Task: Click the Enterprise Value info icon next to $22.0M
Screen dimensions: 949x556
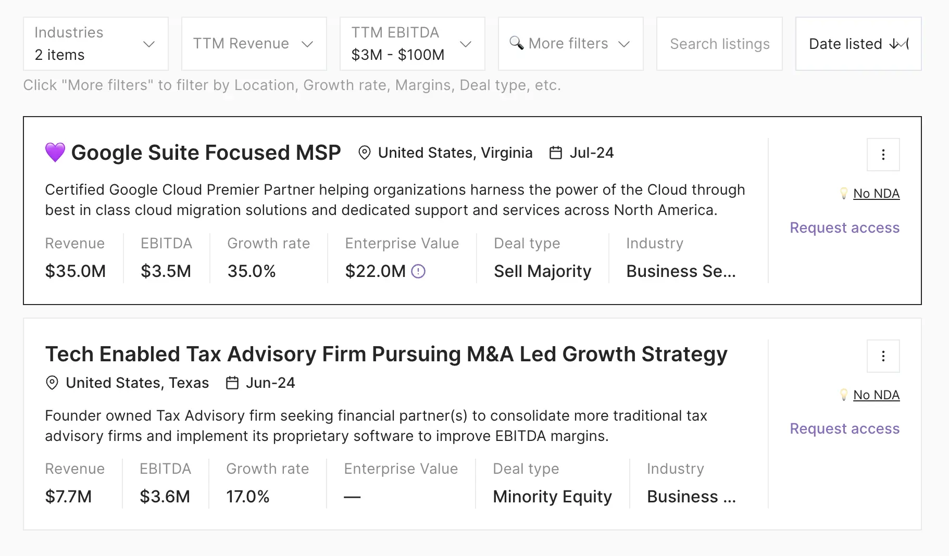Action: point(418,271)
